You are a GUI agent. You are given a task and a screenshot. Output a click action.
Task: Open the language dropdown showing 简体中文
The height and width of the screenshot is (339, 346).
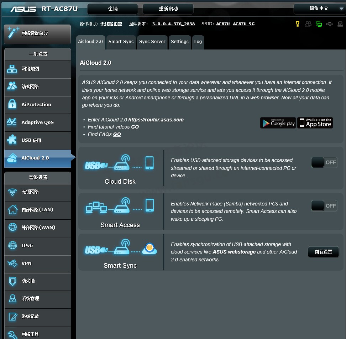tap(320, 9)
